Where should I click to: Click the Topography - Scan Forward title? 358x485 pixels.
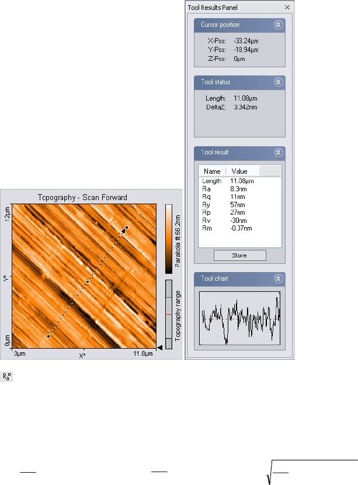tap(82, 198)
